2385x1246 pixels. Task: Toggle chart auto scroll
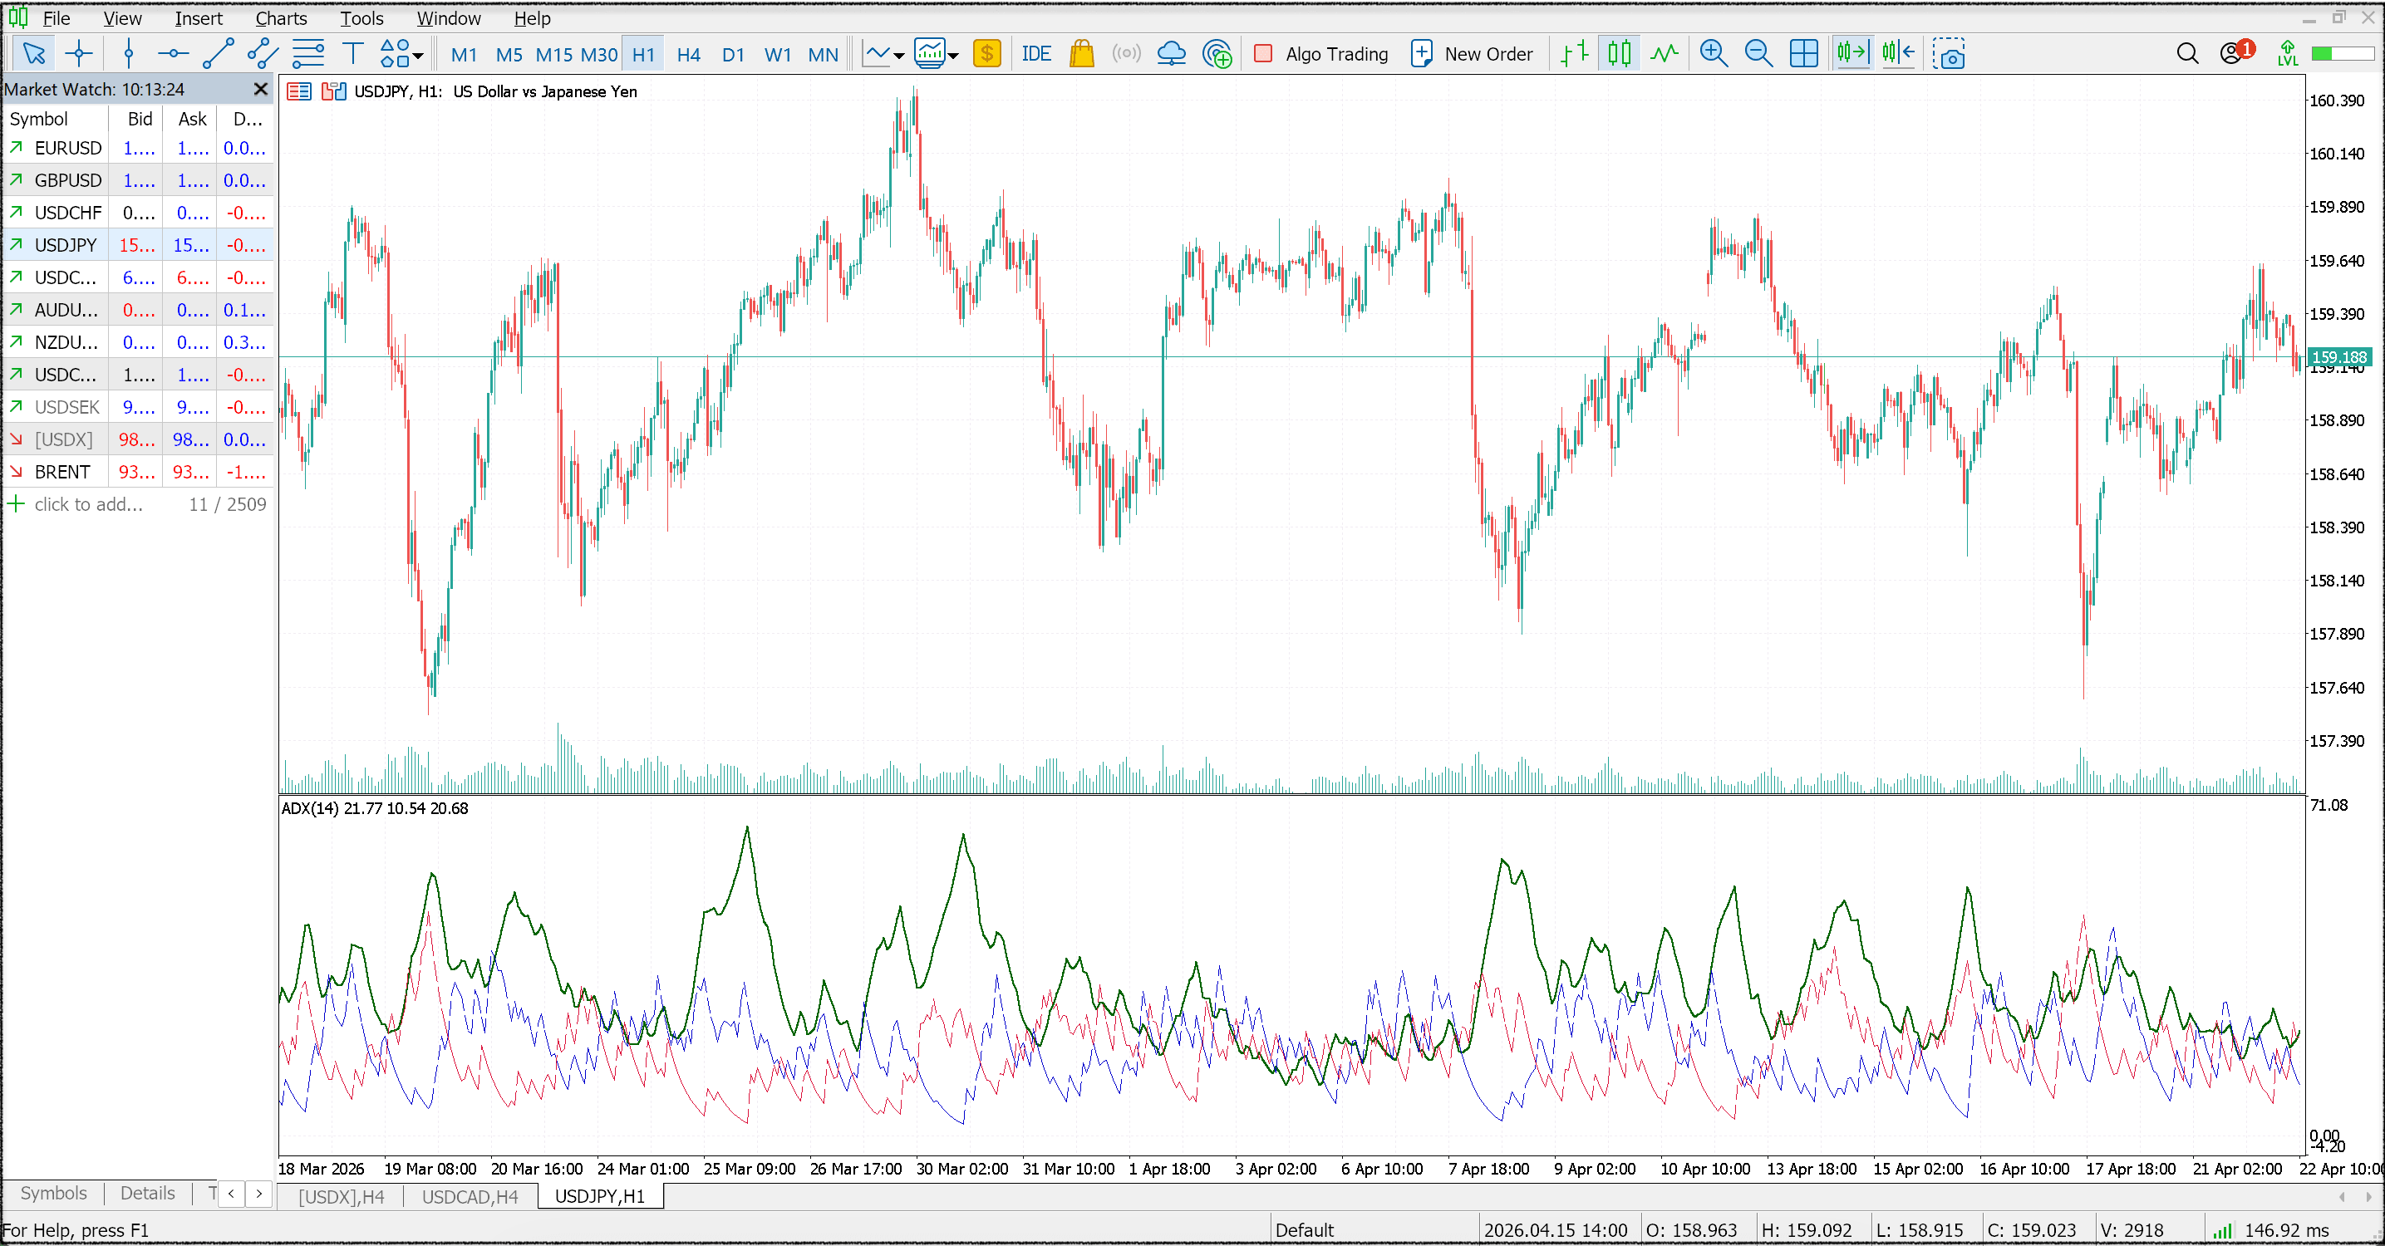1852,54
